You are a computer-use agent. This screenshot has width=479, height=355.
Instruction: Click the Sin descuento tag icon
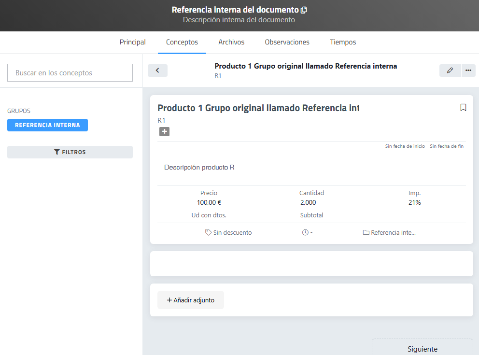[209, 232]
